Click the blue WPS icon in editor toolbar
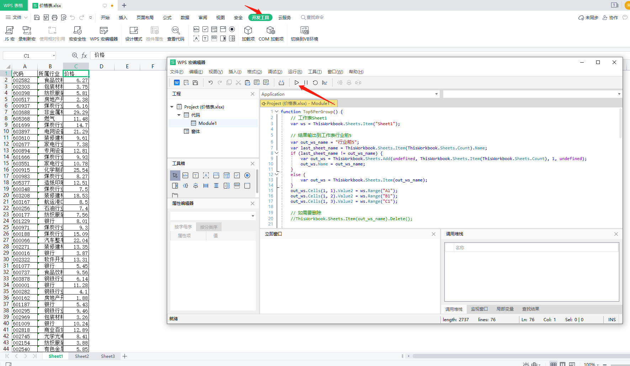Screen dimensions: 630x366 [177, 83]
